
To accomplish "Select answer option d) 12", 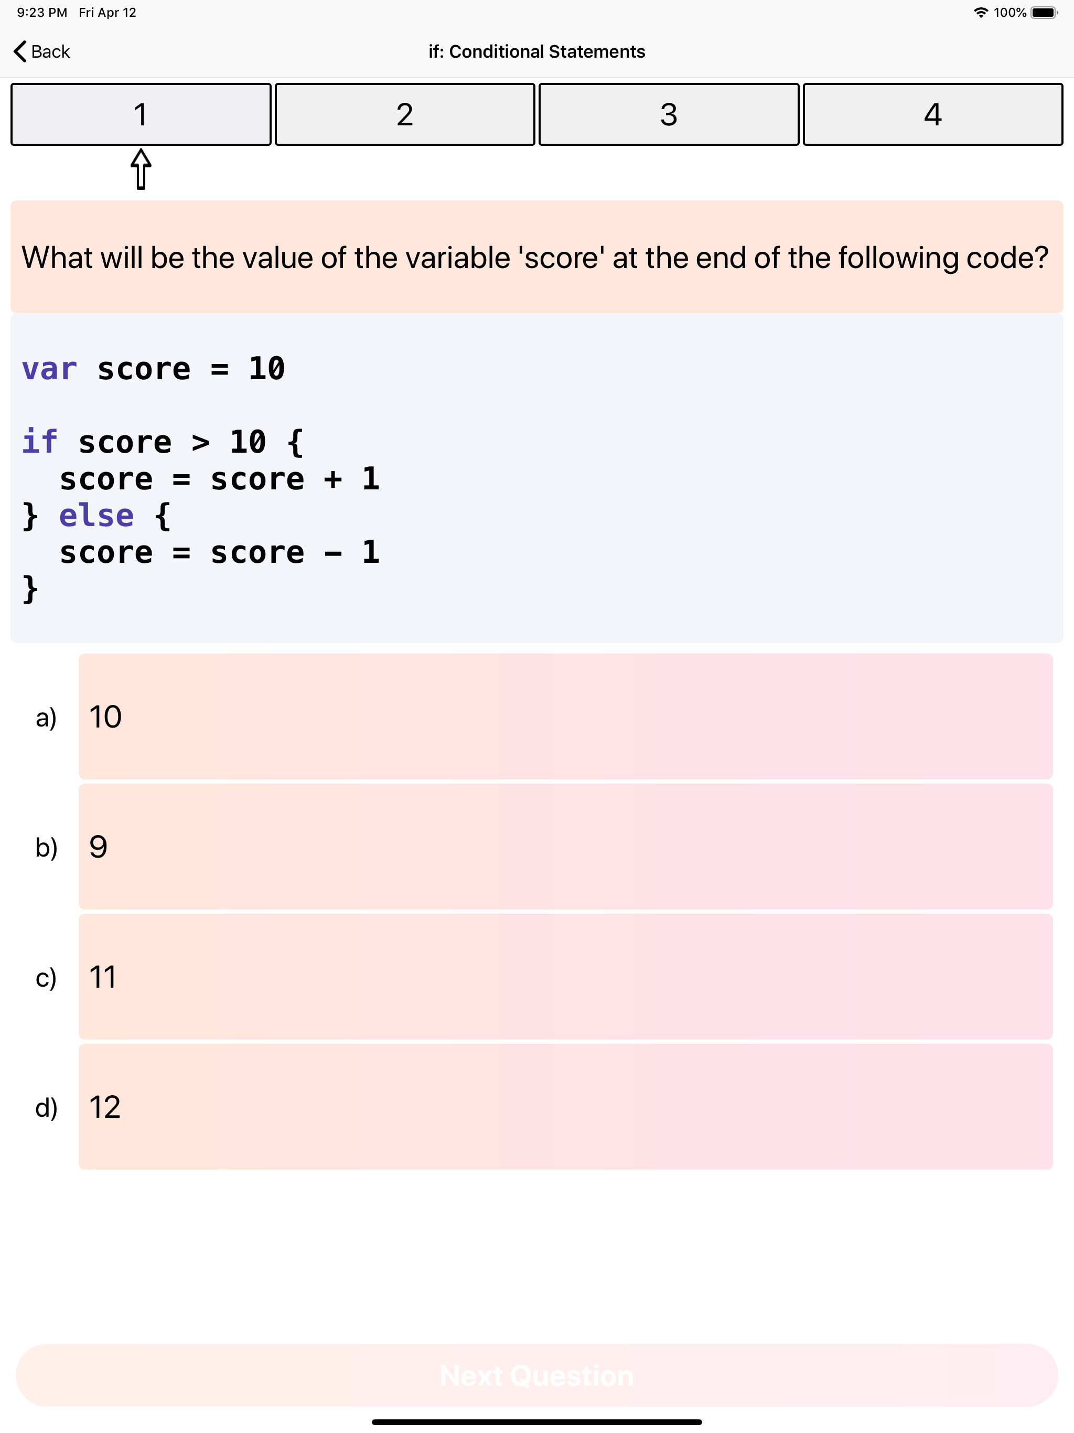I will pyautogui.click(x=564, y=1108).
